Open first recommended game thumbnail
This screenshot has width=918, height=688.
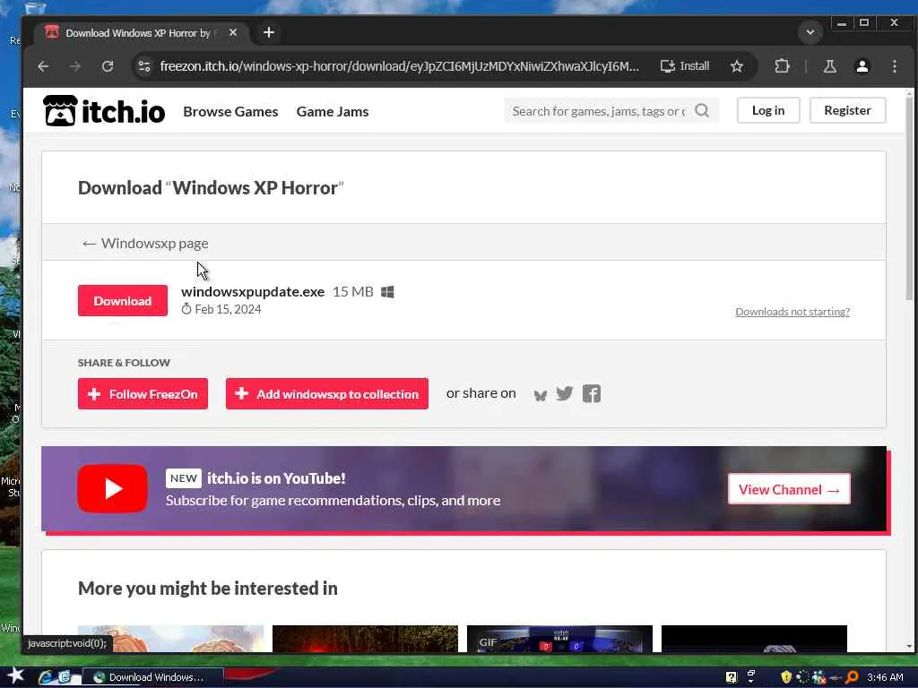(x=170, y=638)
